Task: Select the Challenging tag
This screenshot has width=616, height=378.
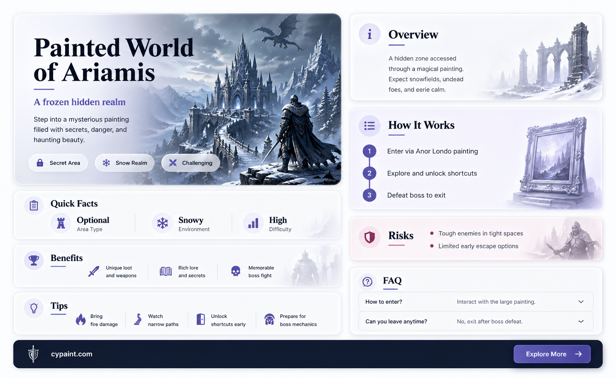Action: click(191, 163)
